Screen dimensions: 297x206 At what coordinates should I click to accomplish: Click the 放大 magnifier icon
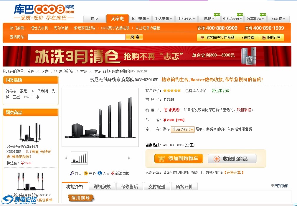point(72,173)
